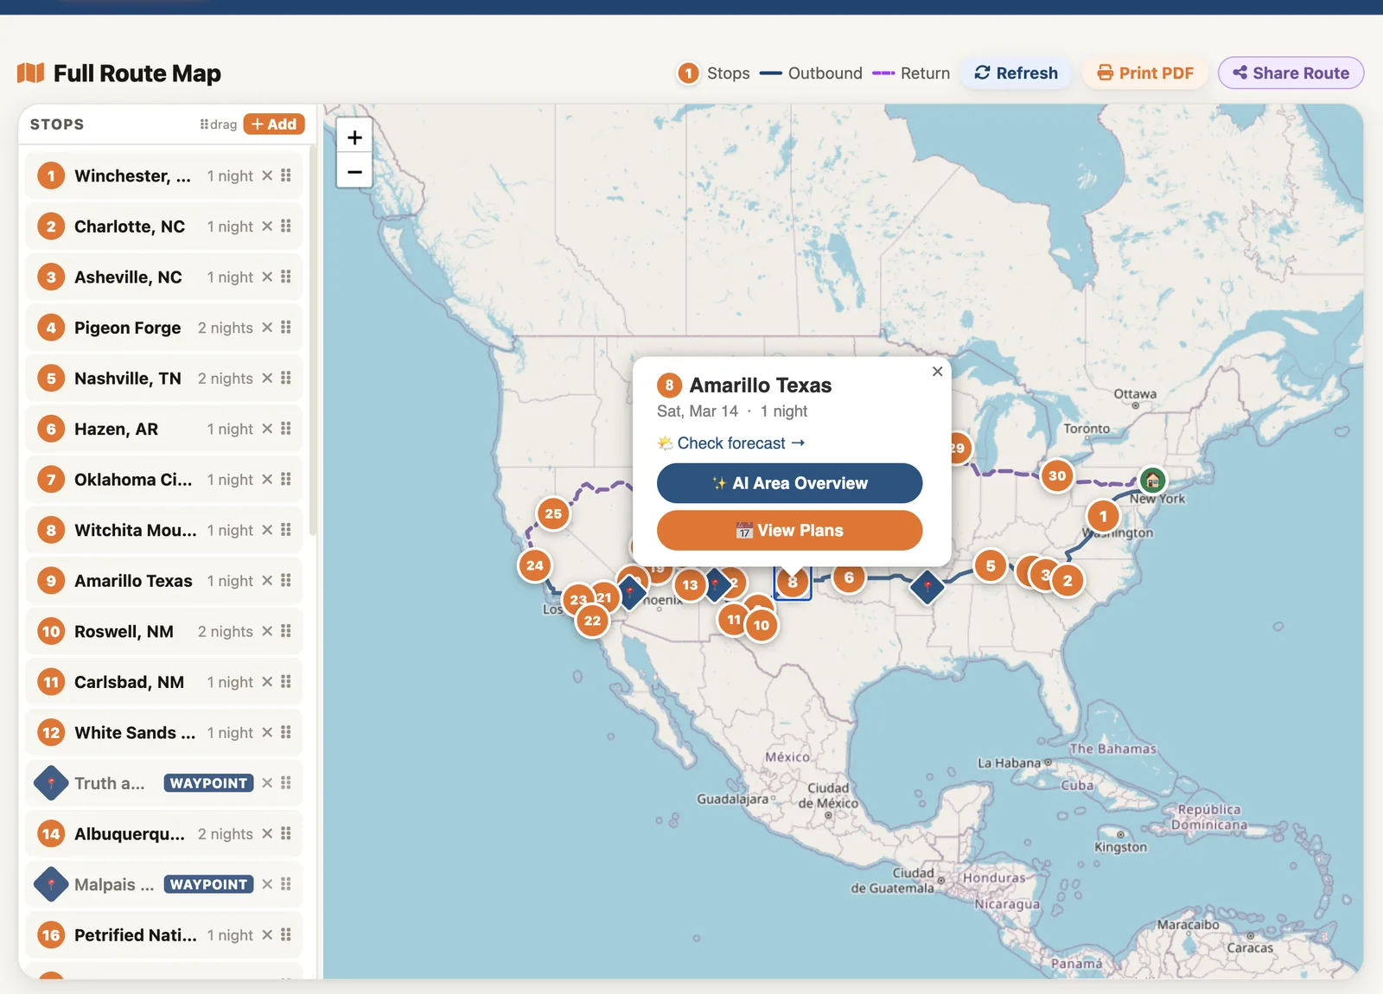
Task: Select the Carlsbad, NM stop
Action: [x=163, y=682]
